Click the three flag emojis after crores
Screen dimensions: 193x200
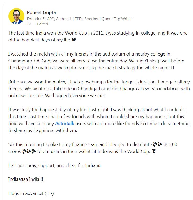(x=29, y=151)
